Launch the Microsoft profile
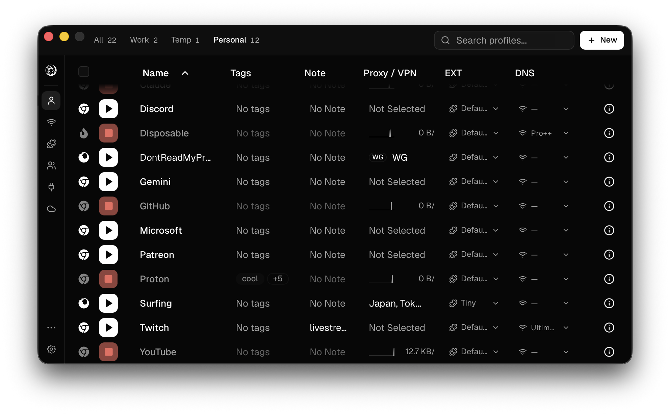The image size is (670, 414). (108, 230)
